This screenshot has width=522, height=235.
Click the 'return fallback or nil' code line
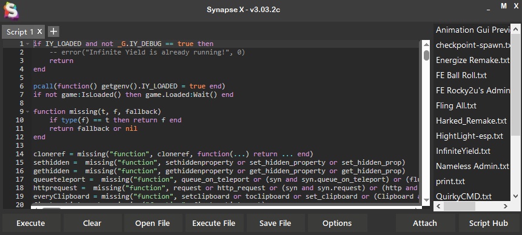[93, 128]
